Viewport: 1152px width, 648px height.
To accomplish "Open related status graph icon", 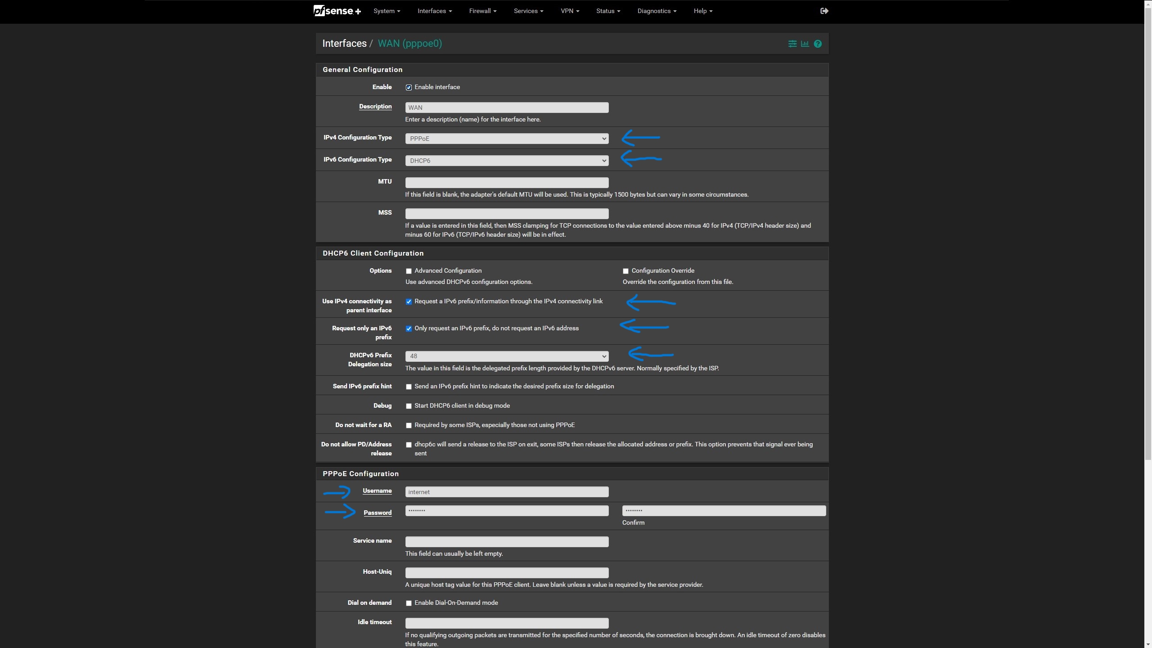I will 805,44.
